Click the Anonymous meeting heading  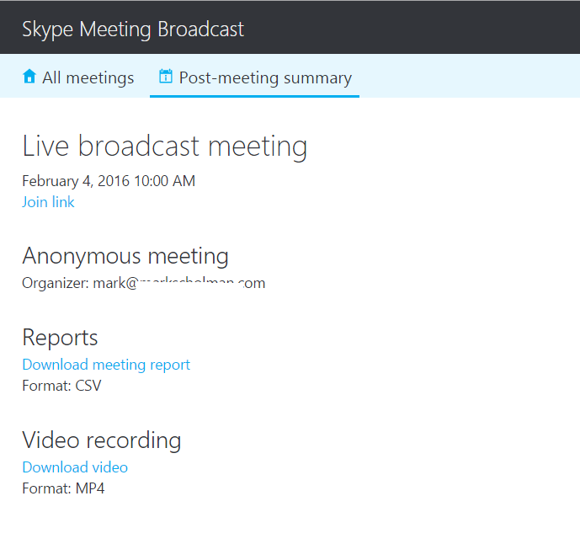(x=125, y=256)
